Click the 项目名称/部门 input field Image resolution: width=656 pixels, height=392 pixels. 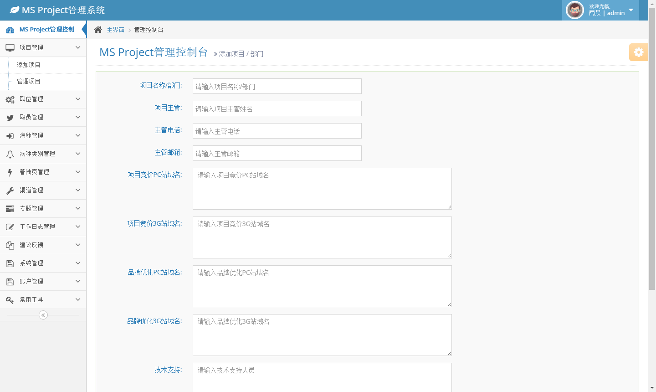pos(277,86)
